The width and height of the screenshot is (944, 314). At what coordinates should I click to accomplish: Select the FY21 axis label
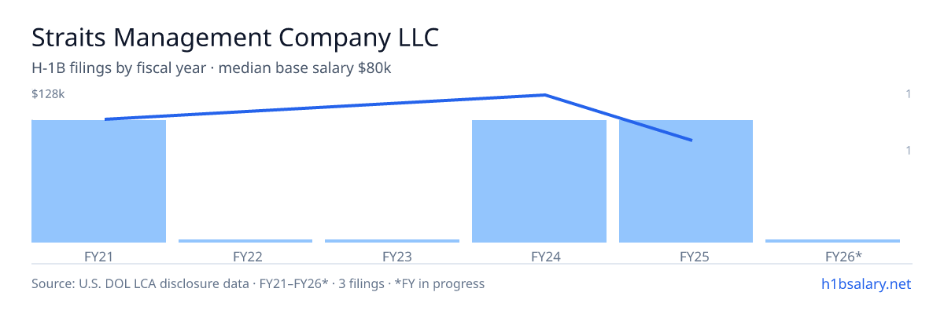click(x=99, y=256)
